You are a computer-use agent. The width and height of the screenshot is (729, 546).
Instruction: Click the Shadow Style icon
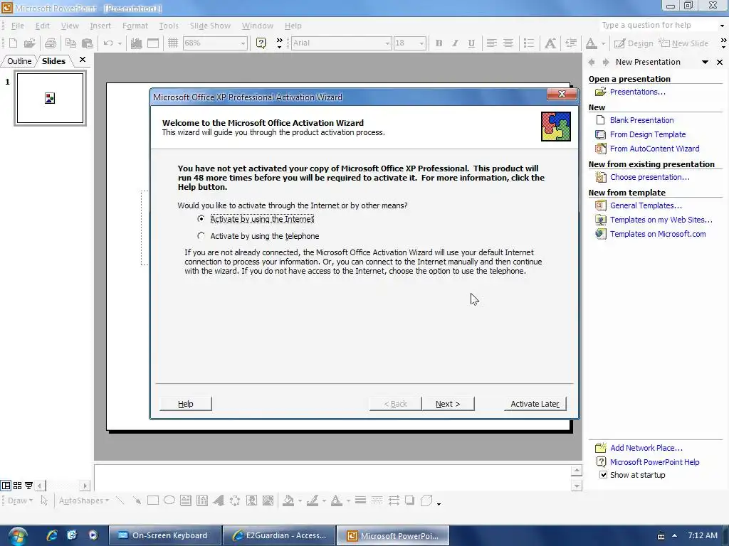[x=409, y=500]
